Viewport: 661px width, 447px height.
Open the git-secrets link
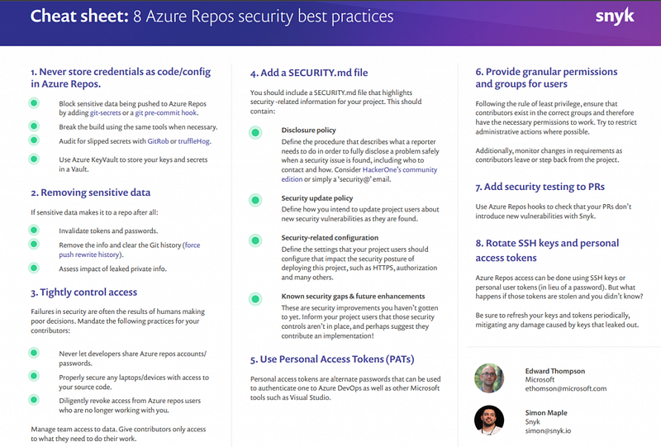[105, 113]
